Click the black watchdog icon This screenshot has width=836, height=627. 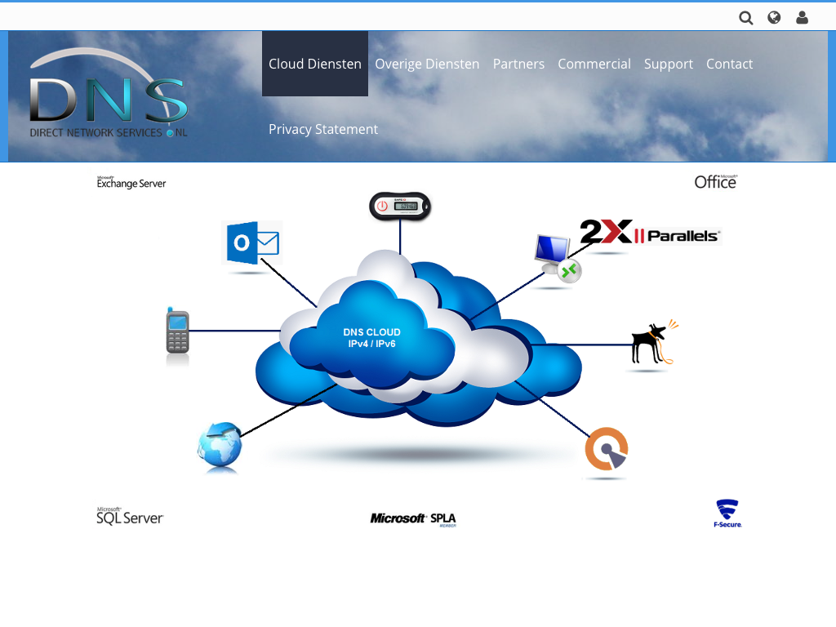(652, 344)
